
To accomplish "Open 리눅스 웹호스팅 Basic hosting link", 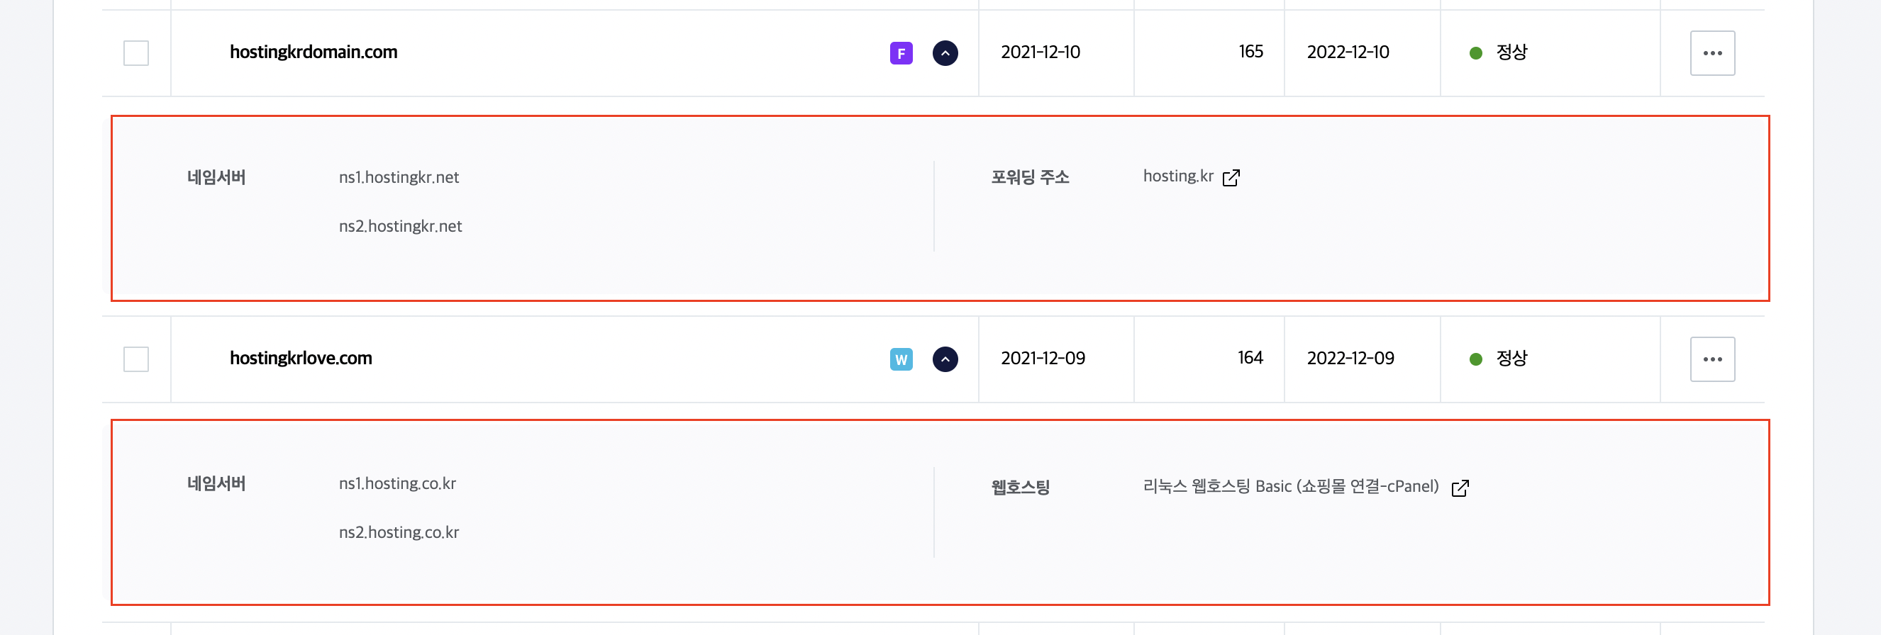I will point(1290,486).
